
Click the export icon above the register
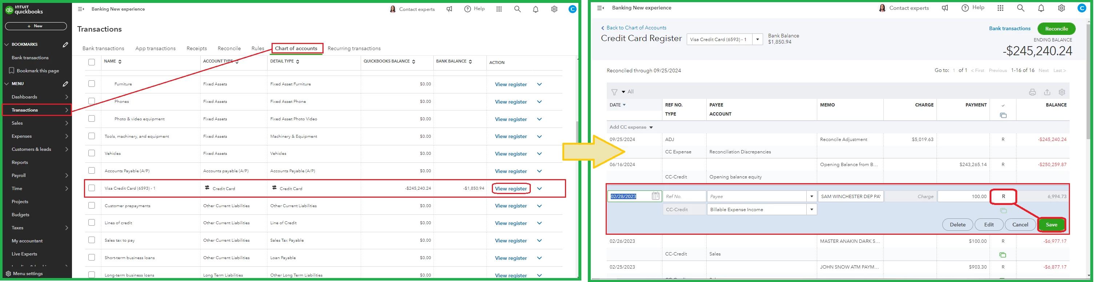tap(1047, 92)
